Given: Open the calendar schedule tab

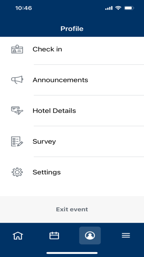Looking at the screenshot, I should click(54, 236).
